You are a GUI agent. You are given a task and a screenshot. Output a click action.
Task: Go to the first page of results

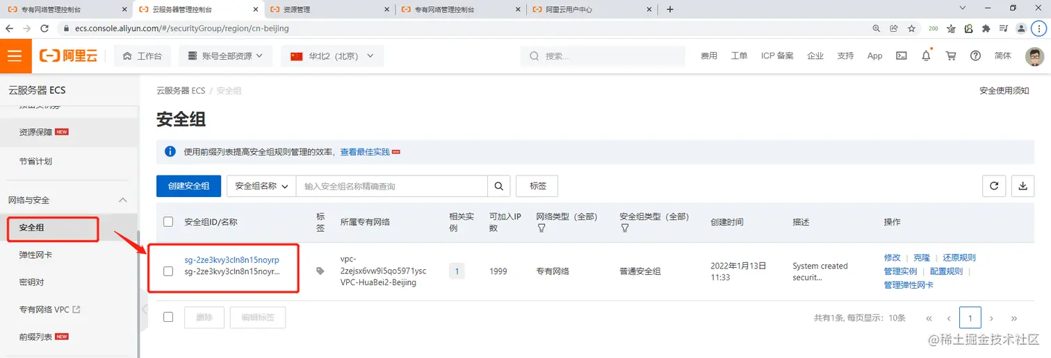(929, 318)
